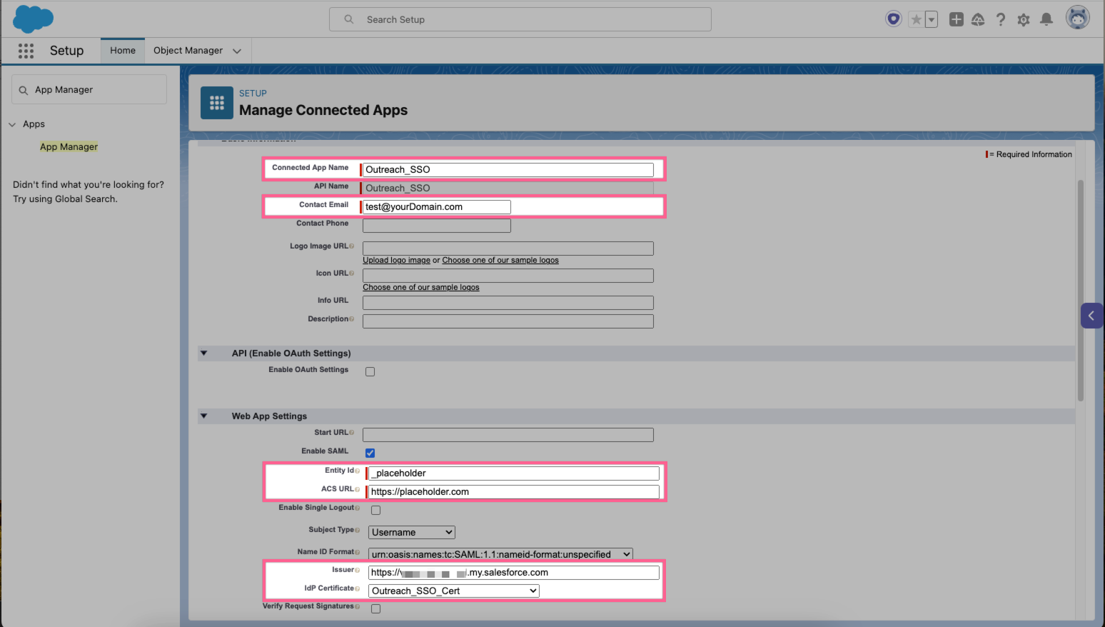Viewport: 1105px width, 627px height.
Task: Open the question mark help menu
Action: click(1001, 19)
